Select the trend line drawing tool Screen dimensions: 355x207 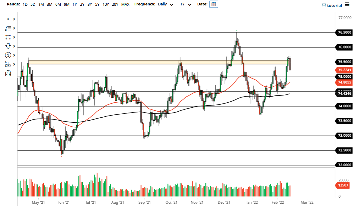click(8, 19)
